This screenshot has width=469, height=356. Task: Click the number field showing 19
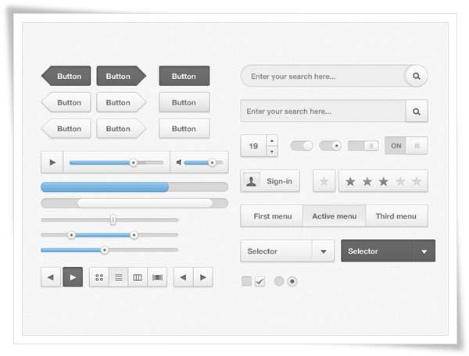[253, 146]
